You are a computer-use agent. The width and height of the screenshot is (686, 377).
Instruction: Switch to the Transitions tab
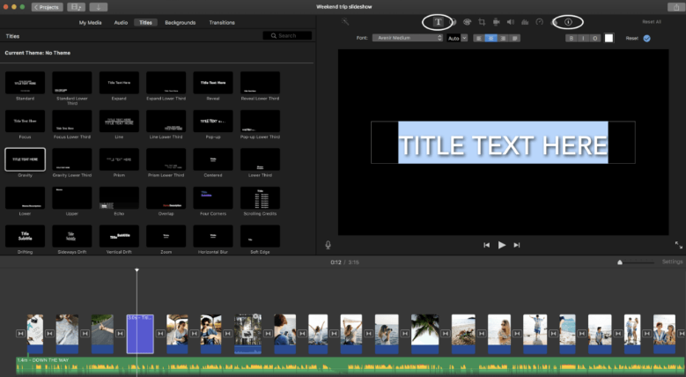(x=222, y=22)
